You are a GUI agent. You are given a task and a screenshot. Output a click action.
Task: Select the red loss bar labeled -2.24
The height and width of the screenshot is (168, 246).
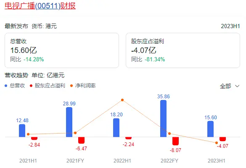(x=129, y=138)
